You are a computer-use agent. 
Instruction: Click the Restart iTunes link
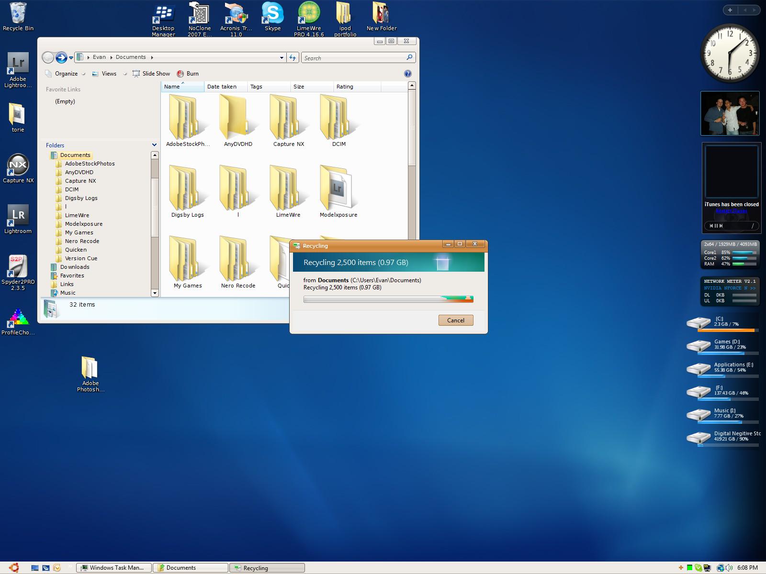pyautogui.click(x=731, y=211)
